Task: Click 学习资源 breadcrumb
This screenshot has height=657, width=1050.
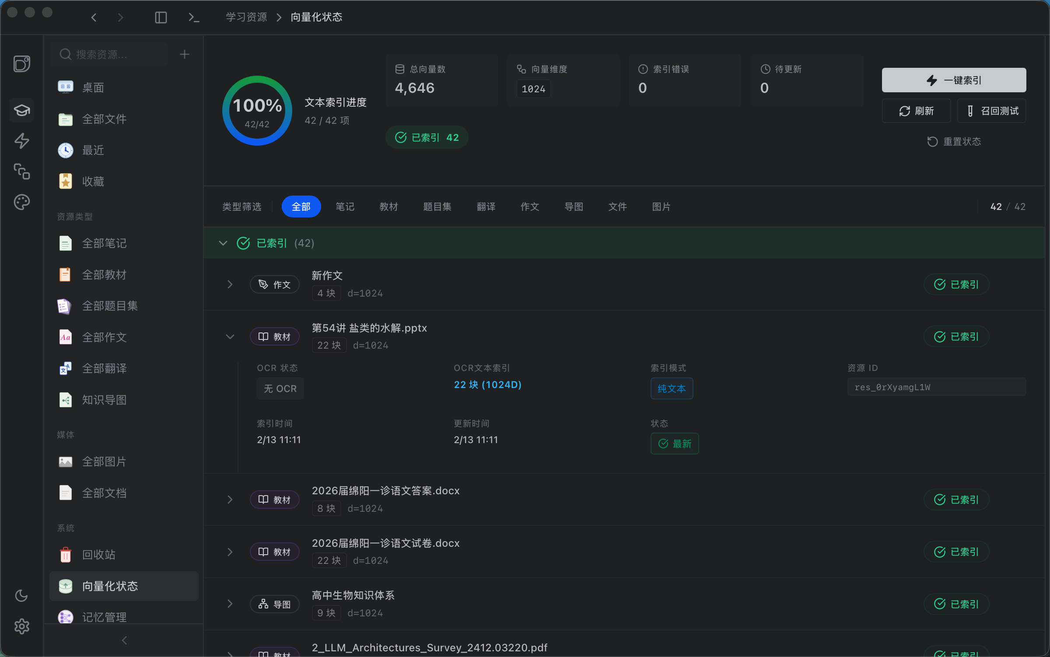Action: pyautogui.click(x=246, y=17)
